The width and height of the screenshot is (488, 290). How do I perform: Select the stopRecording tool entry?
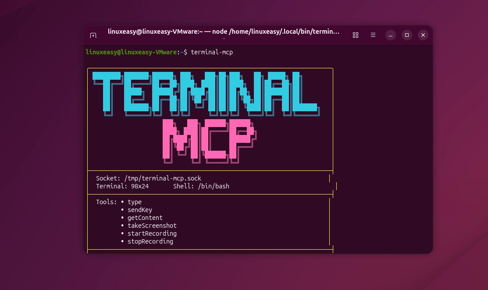pyautogui.click(x=150, y=241)
